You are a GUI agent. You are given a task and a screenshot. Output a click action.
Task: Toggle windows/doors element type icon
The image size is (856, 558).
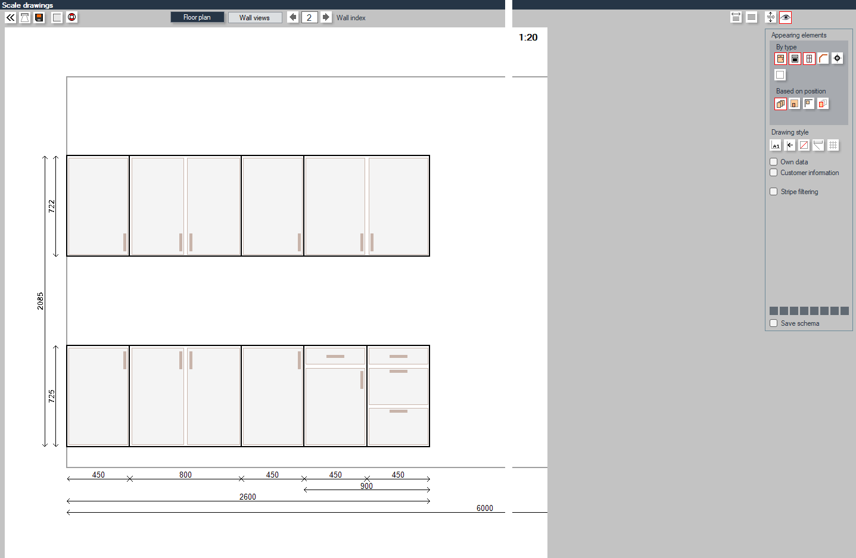(x=809, y=58)
